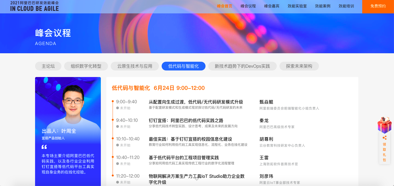394x186 pixels.
Task: Click the IN CLOUD BE AGILE logo
Action: 35,6
